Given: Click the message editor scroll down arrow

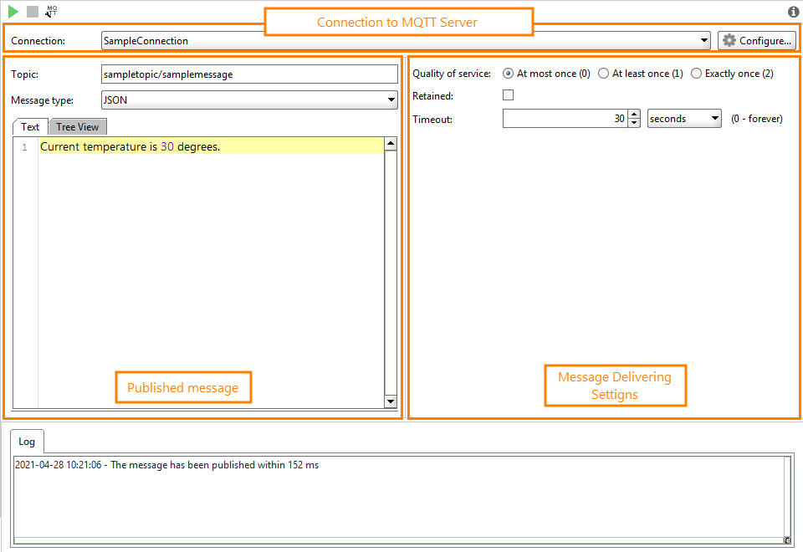Looking at the screenshot, I should pyautogui.click(x=391, y=401).
